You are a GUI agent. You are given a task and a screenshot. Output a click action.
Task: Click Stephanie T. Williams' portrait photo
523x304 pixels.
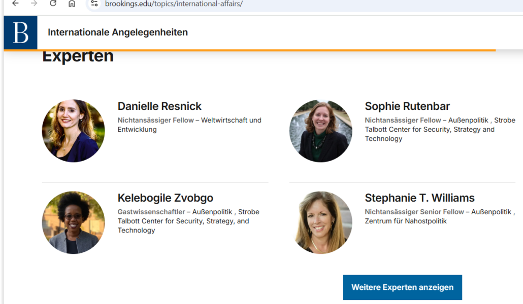[320, 222]
